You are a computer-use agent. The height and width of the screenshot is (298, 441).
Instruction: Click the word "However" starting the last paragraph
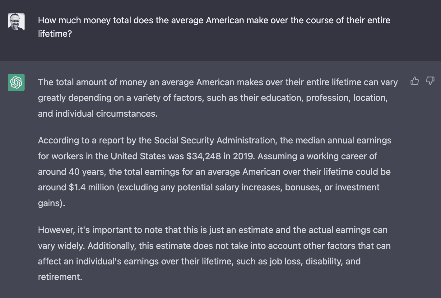(x=56, y=230)
